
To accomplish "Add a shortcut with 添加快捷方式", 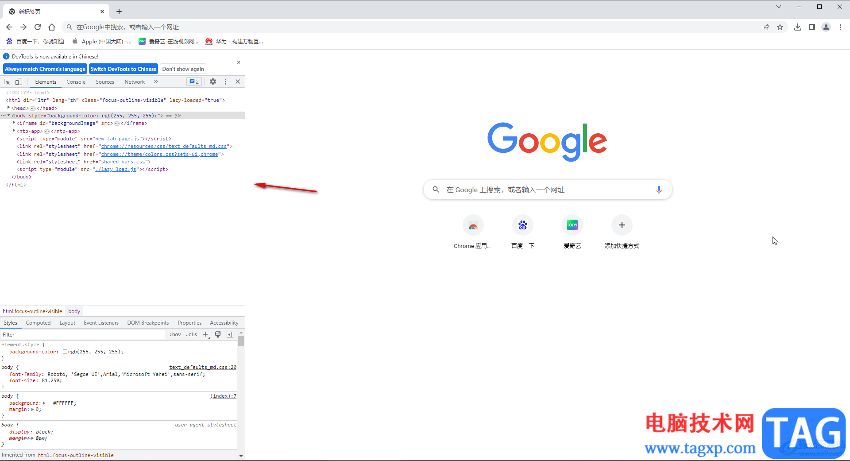I will (x=622, y=232).
